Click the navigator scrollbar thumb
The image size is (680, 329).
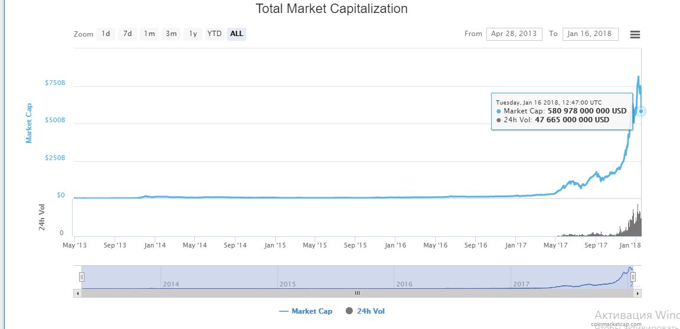tap(357, 293)
